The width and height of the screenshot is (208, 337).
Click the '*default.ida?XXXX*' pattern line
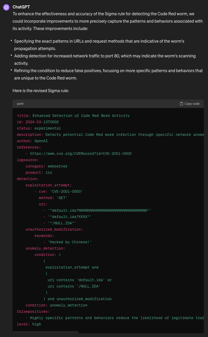click(67, 217)
